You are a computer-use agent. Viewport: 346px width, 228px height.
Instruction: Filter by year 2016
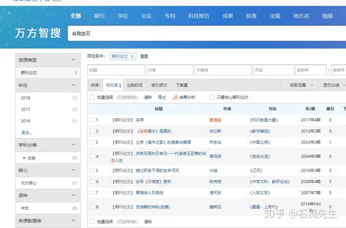click(25, 121)
